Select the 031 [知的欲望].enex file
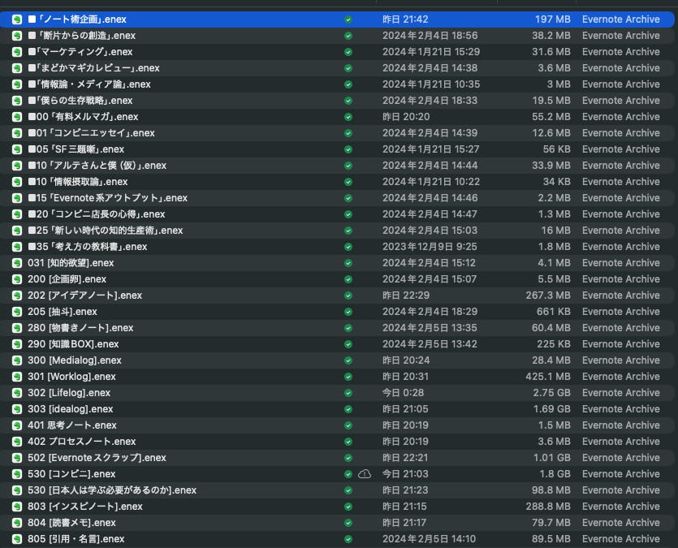 [x=71, y=263]
